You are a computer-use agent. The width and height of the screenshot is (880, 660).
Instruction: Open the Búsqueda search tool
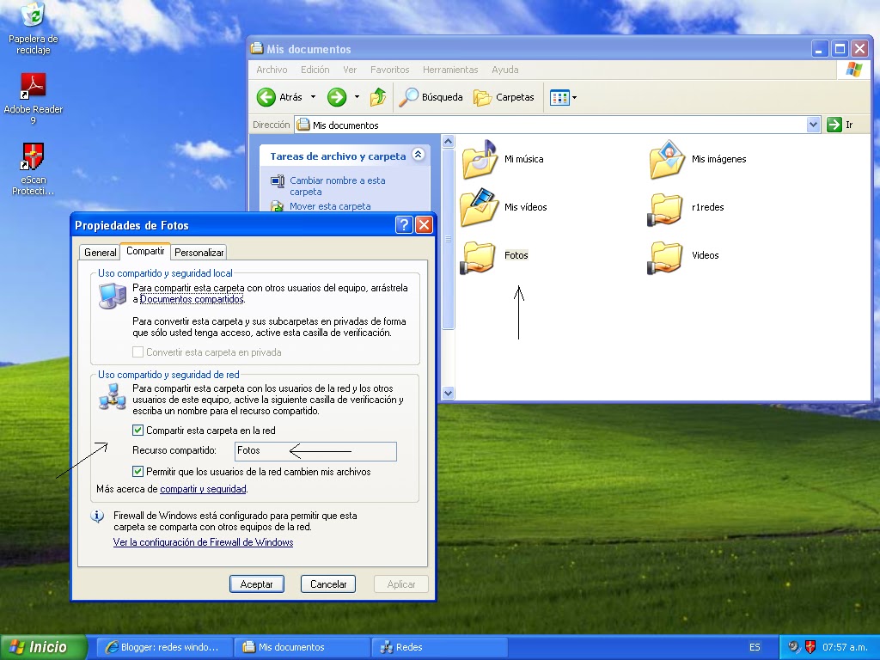(x=431, y=97)
